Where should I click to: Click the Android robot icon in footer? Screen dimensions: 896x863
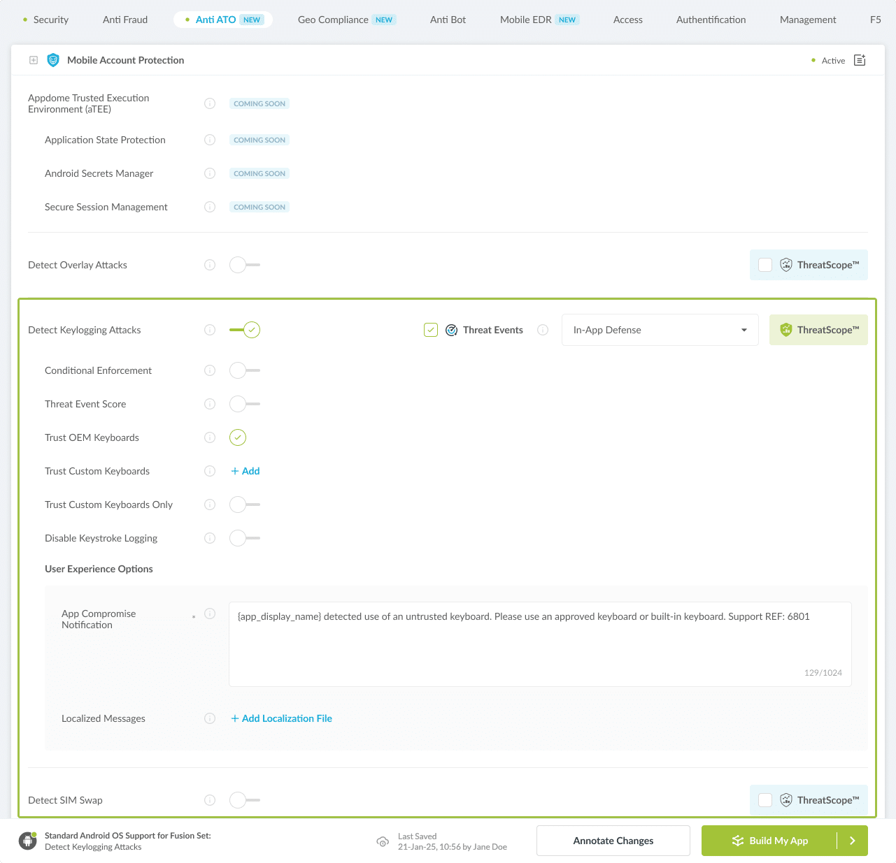[28, 841]
